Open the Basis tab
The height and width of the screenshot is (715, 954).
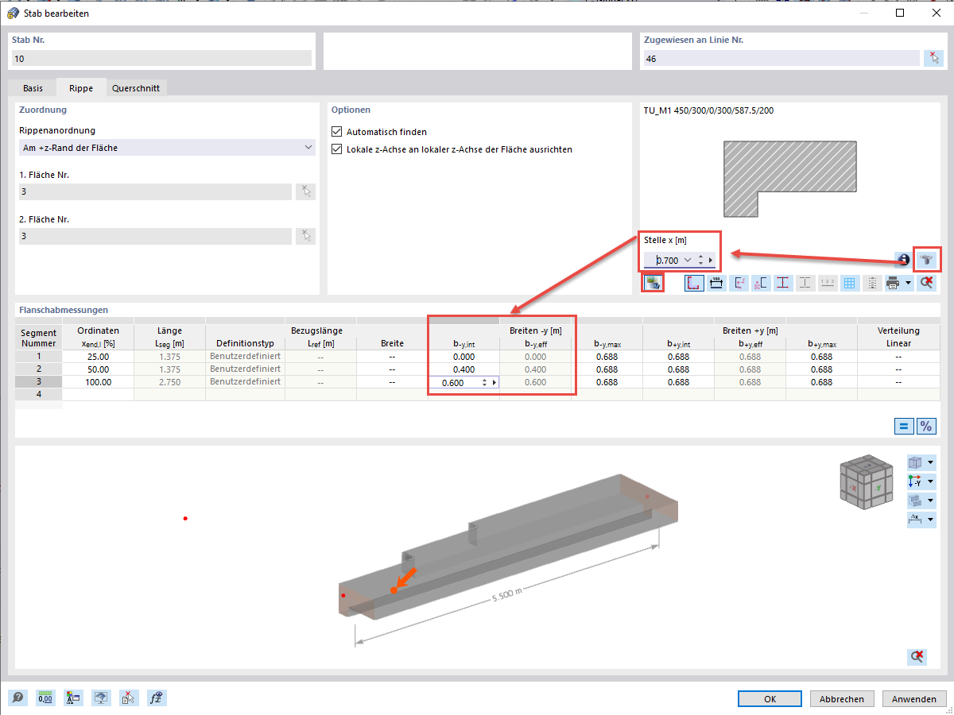coord(32,88)
